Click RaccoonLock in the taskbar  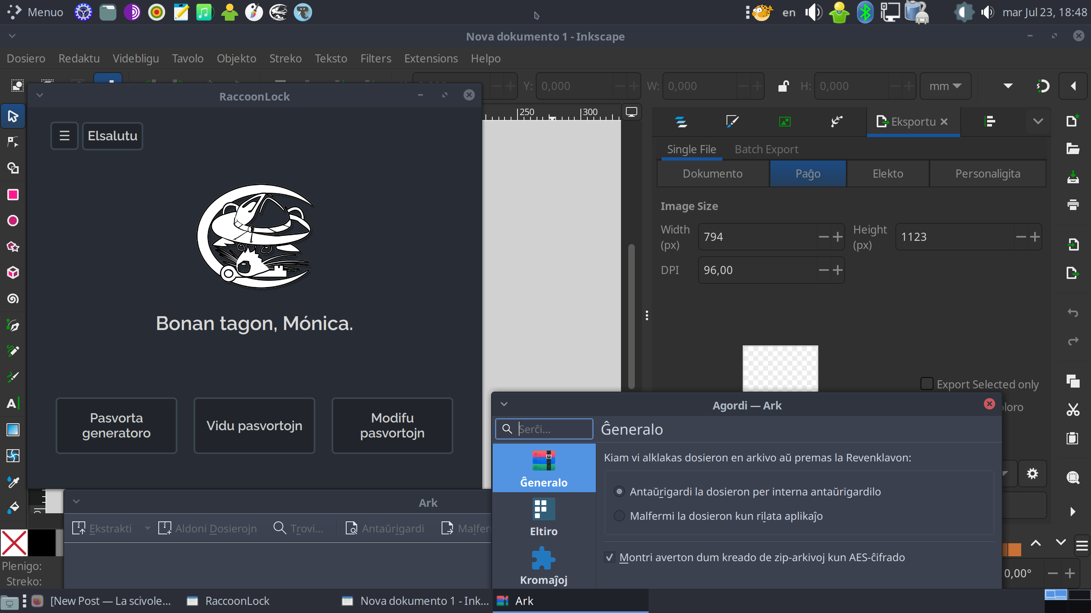coord(237,600)
